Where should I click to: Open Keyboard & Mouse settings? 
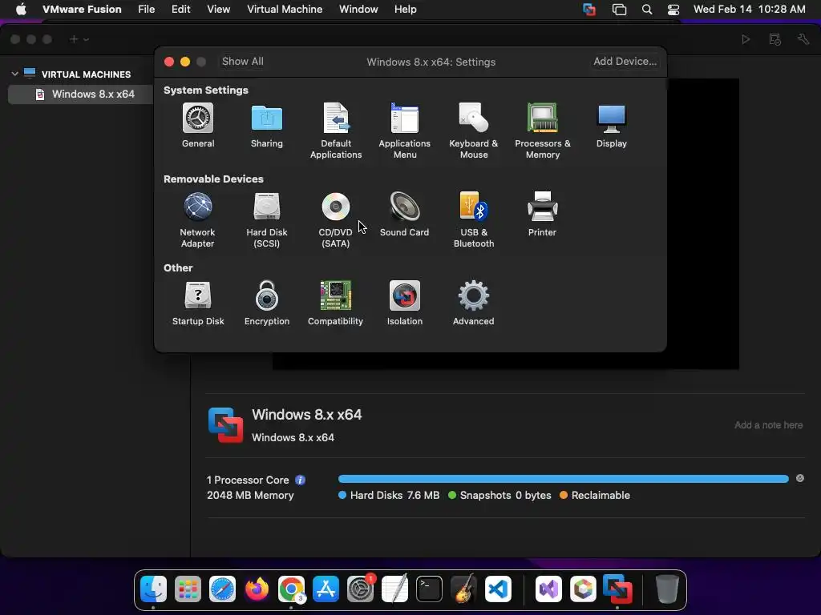coord(473,131)
